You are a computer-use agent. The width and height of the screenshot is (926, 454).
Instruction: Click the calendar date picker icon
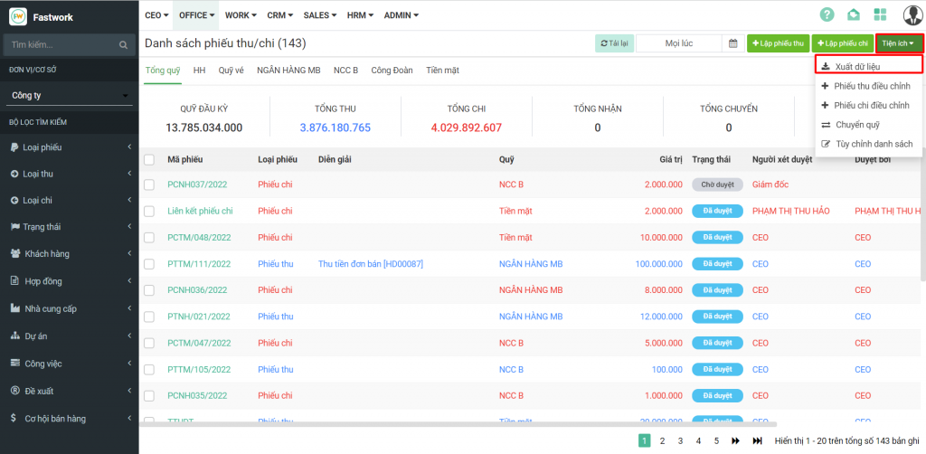[x=732, y=43]
